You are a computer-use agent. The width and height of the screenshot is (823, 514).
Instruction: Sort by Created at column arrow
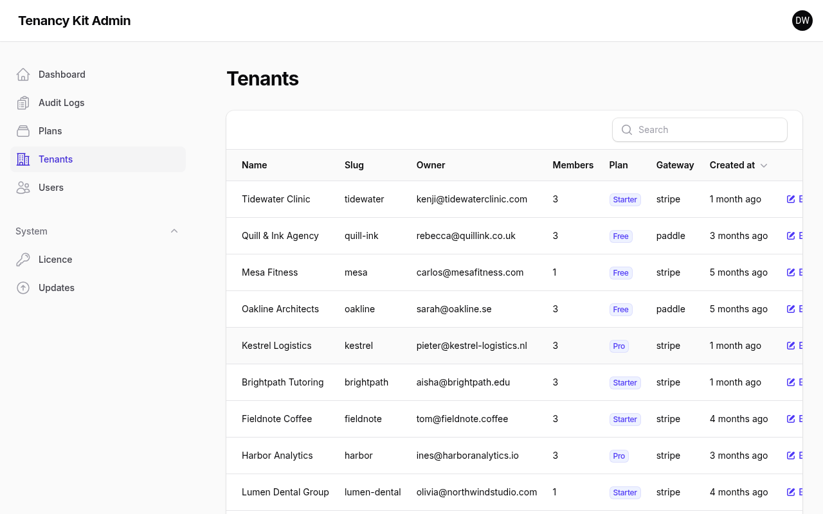(x=764, y=166)
